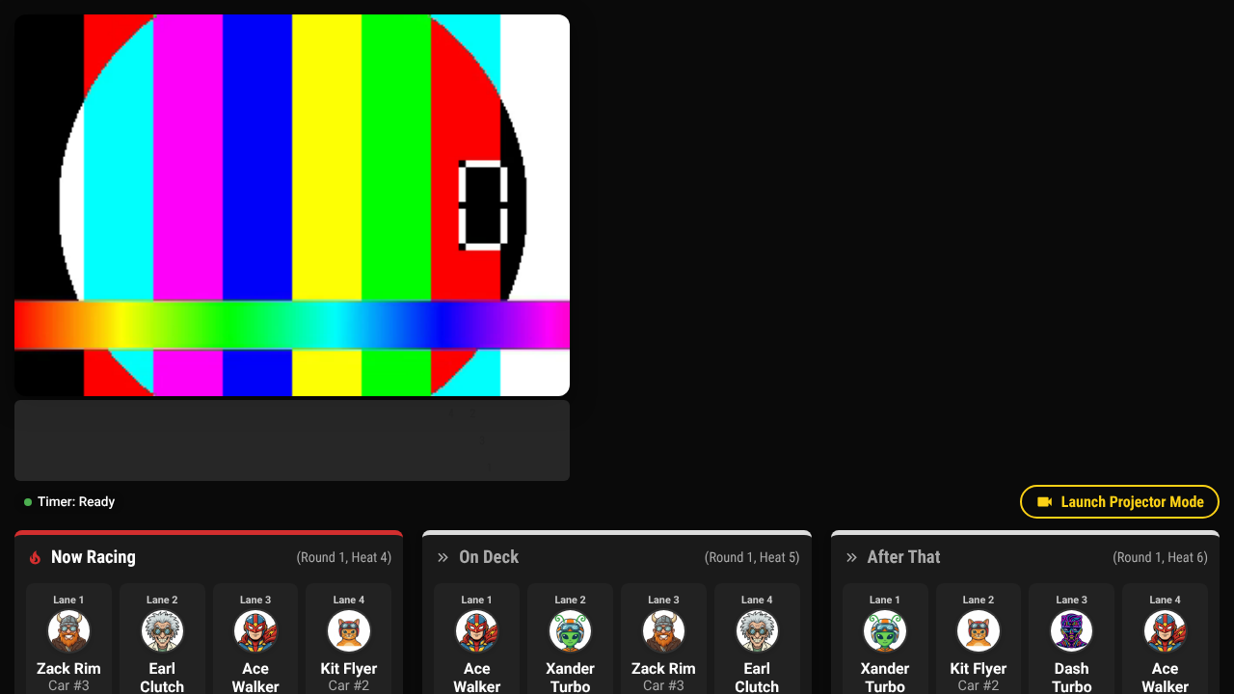This screenshot has width=1234, height=694.
Task: Select Ace Walker's avatar in After That Lane 4
Action: pyautogui.click(x=1165, y=631)
